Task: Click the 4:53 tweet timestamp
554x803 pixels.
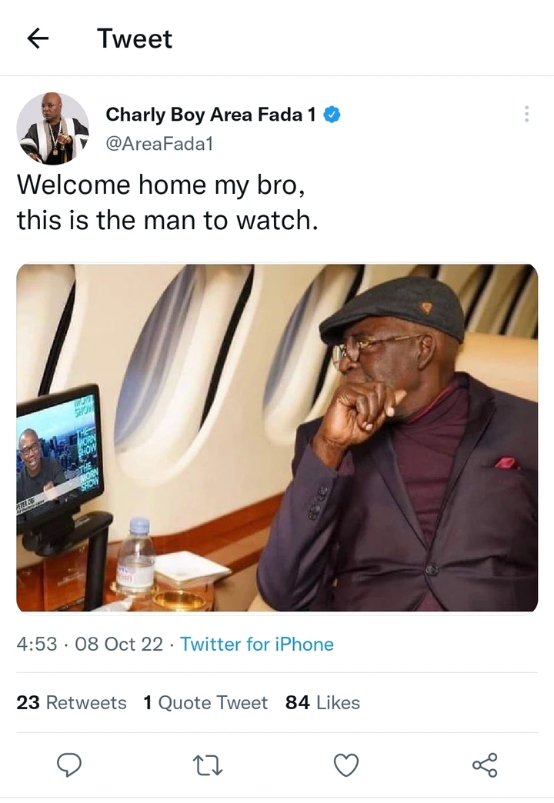Action: pos(37,644)
